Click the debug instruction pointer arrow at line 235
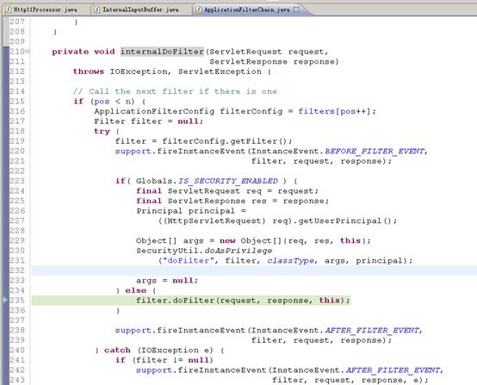This screenshot has width=477, height=385. pos(5,300)
